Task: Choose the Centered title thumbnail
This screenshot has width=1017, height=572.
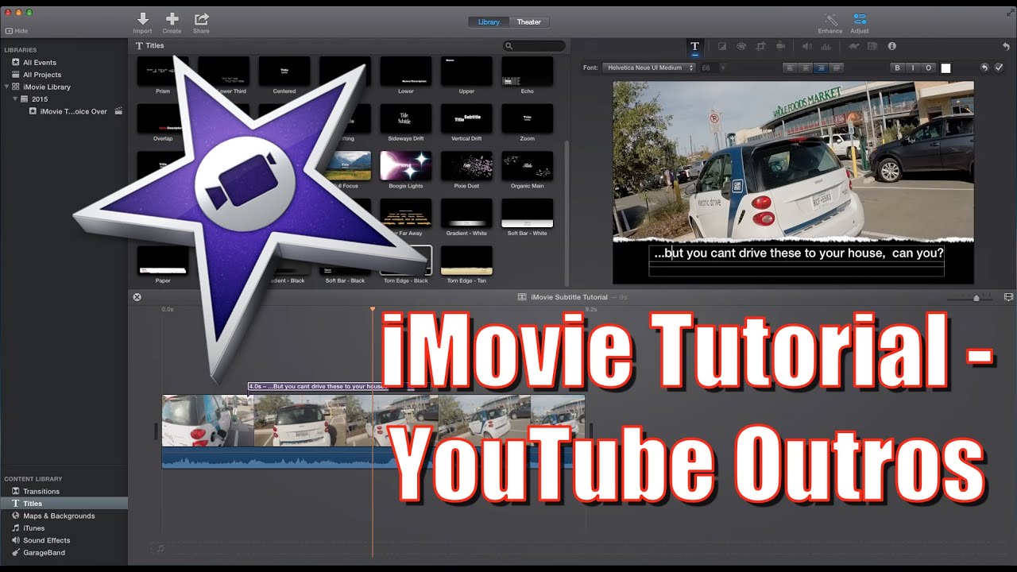Action: pyautogui.click(x=284, y=71)
